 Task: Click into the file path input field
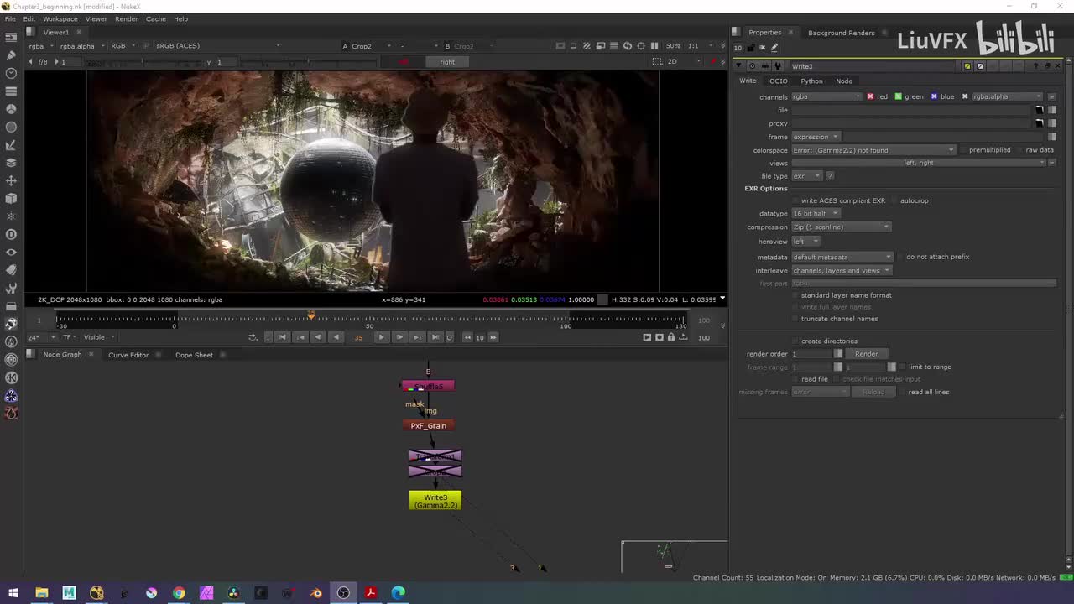coord(910,110)
